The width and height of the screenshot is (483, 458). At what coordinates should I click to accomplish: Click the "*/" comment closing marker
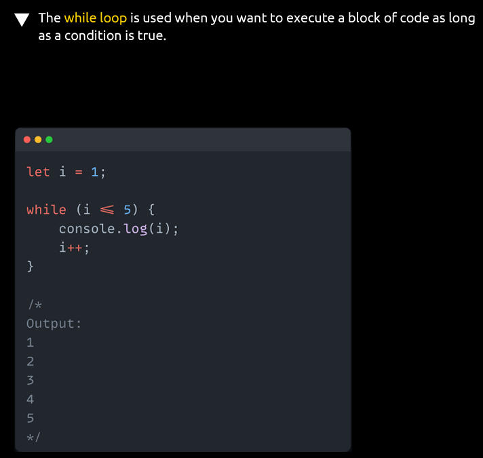click(34, 436)
